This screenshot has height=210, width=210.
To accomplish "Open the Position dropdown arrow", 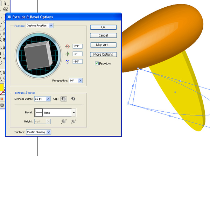I will [51, 26].
